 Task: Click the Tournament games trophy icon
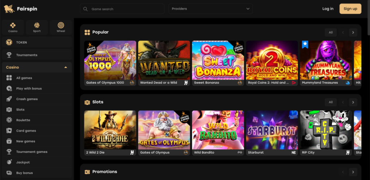[9, 152]
